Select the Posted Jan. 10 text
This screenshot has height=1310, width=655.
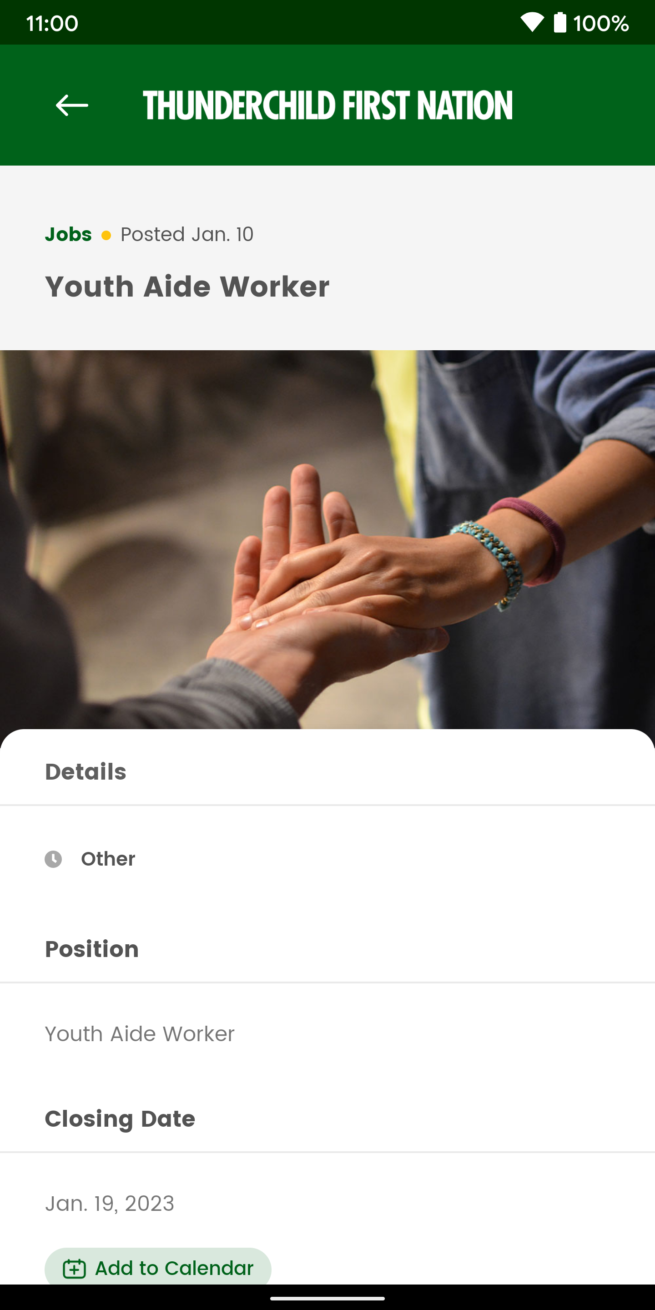click(x=187, y=234)
